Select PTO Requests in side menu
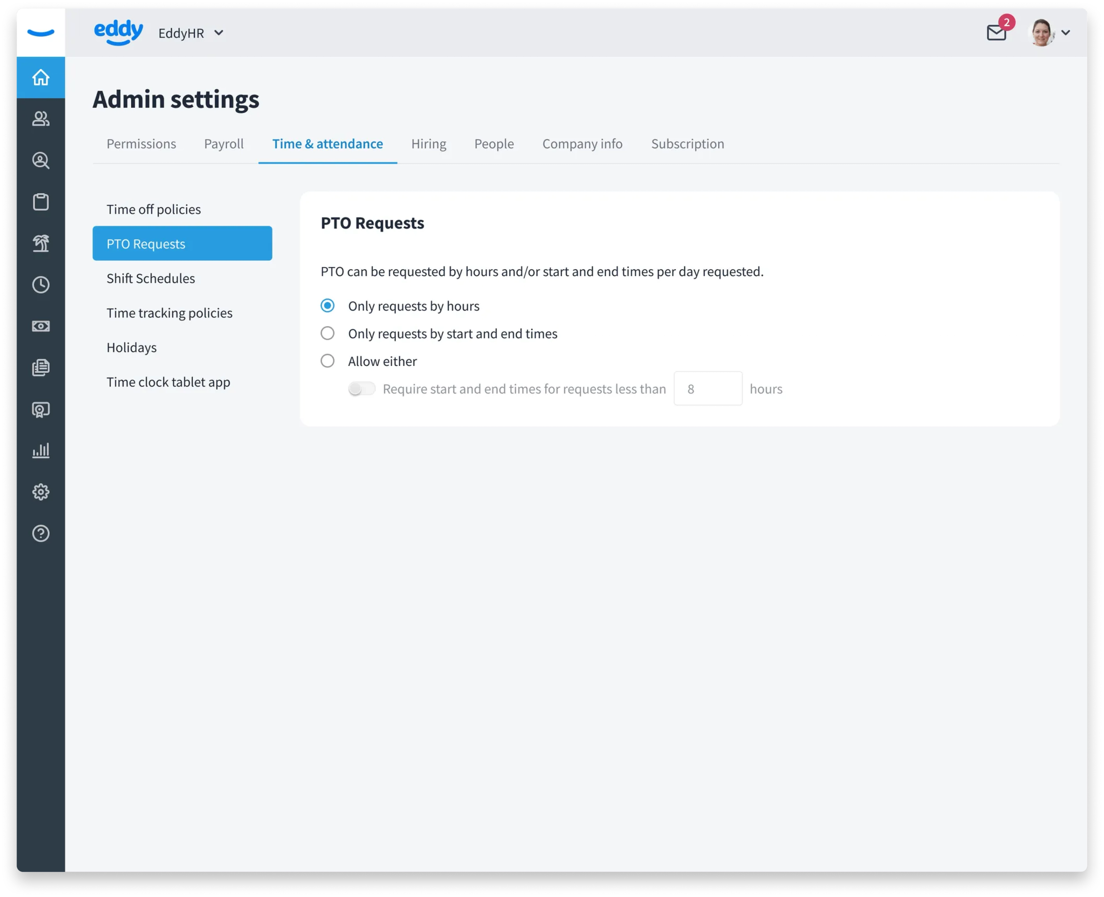Screen dimensions: 1104x897 click(182, 243)
